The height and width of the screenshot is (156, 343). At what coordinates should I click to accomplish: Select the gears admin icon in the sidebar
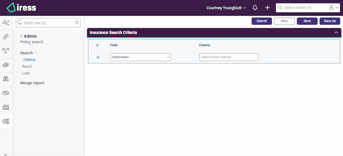click(5, 121)
